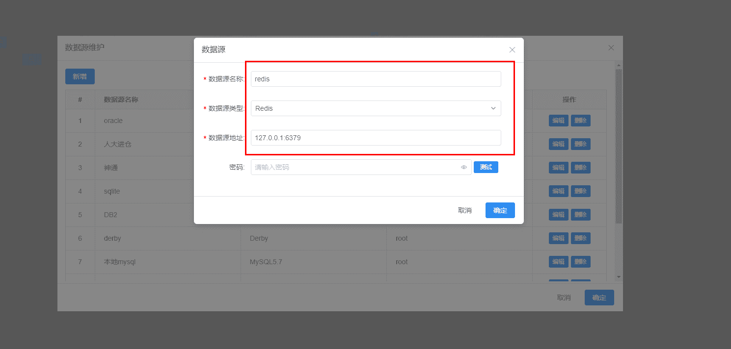731x349 pixels.
Task: Click the 数据源维护 vertical scrollbar
Action: (619, 146)
